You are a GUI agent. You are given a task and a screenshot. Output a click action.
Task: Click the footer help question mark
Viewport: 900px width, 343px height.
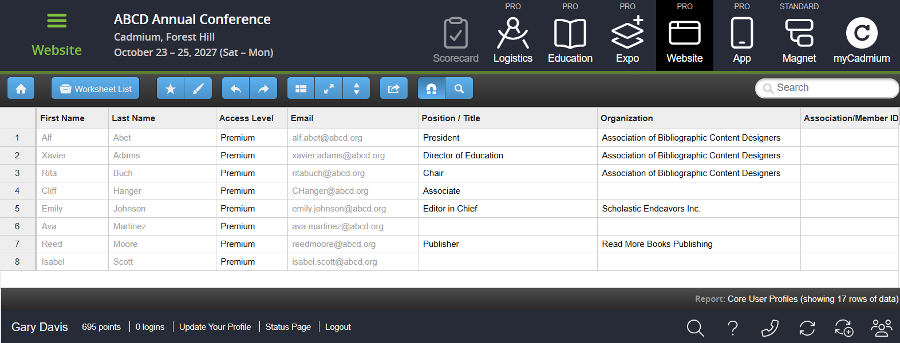click(733, 328)
